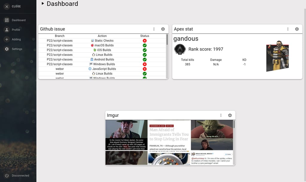Click failed status icon for JavaScript Builds
306x182 pixels.
tap(145, 69)
